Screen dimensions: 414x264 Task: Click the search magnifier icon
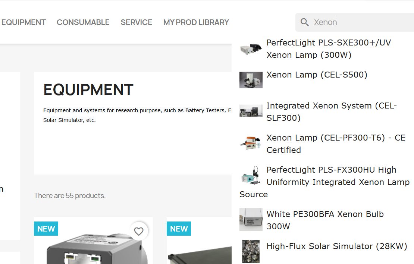point(304,22)
